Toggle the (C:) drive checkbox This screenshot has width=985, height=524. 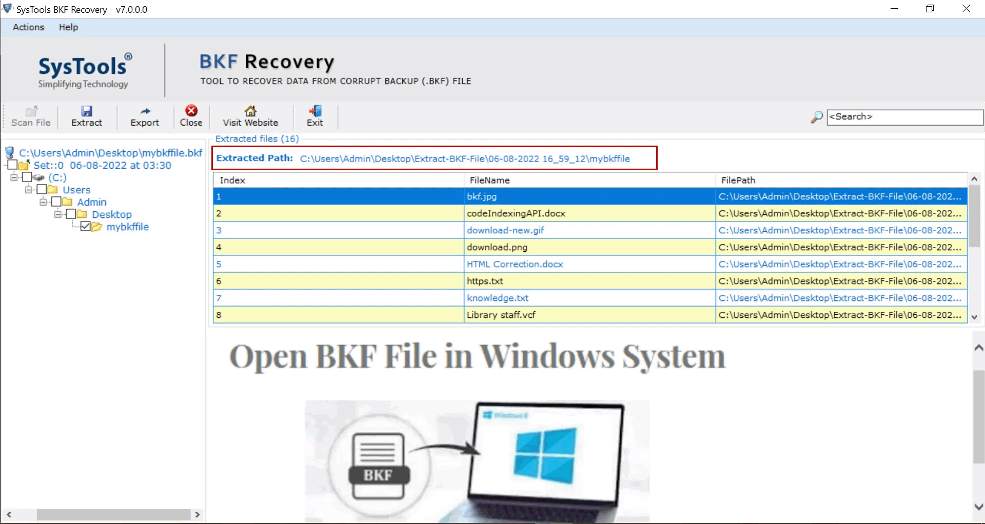pyautogui.click(x=27, y=177)
